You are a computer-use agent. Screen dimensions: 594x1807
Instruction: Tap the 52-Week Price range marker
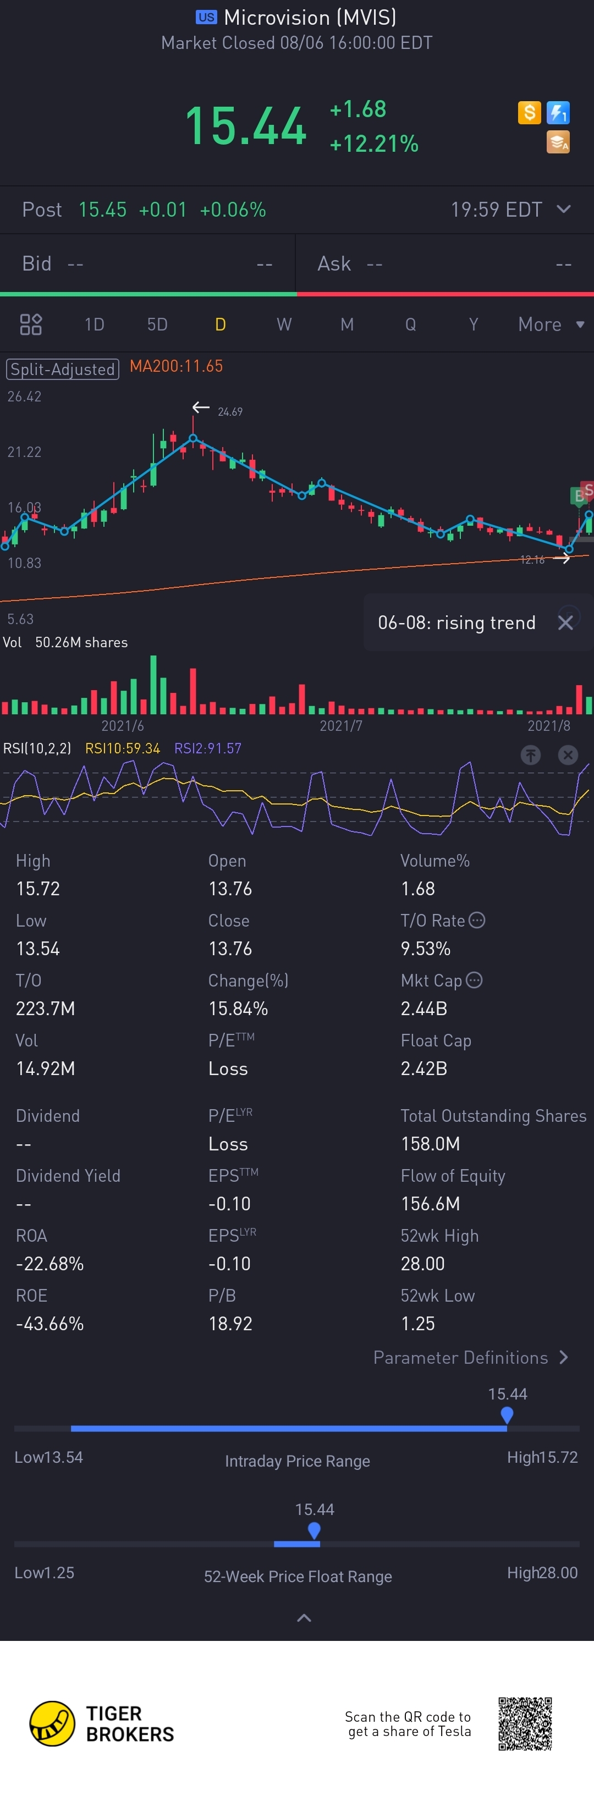314,1530
